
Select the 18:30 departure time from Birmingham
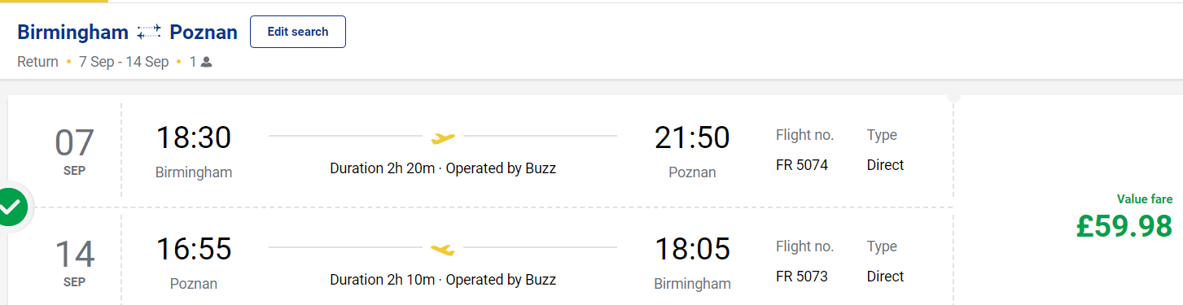(x=194, y=137)
